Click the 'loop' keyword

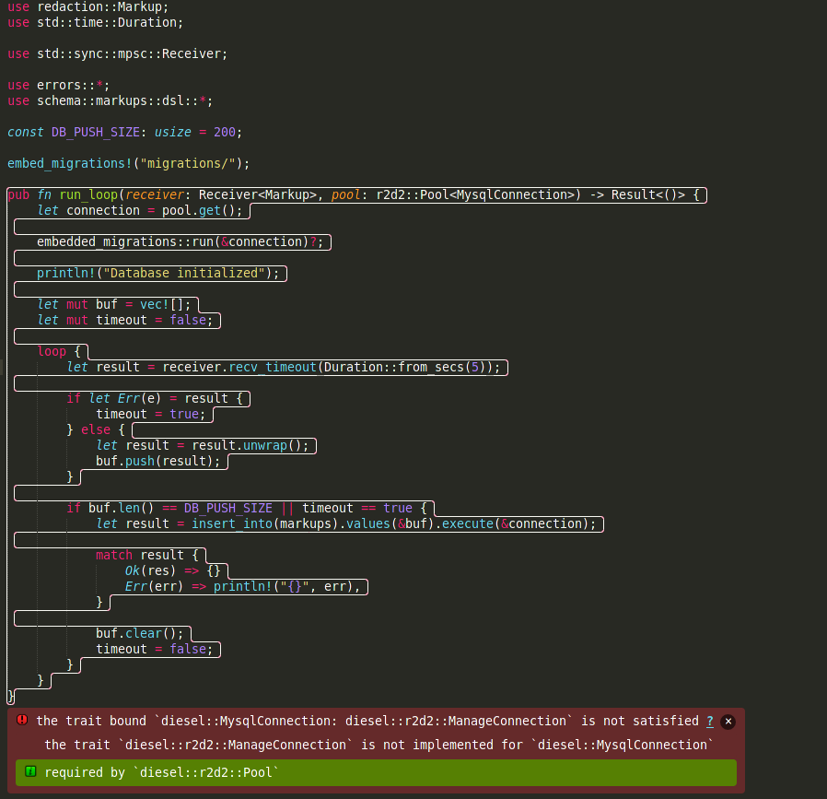click(x=52, y=351)
